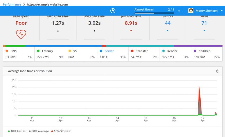This screenshot has width=225, height=137.
Task: Expand the Almost there progress dropdown
Action: pyautogui.click(x=179, y=11)
